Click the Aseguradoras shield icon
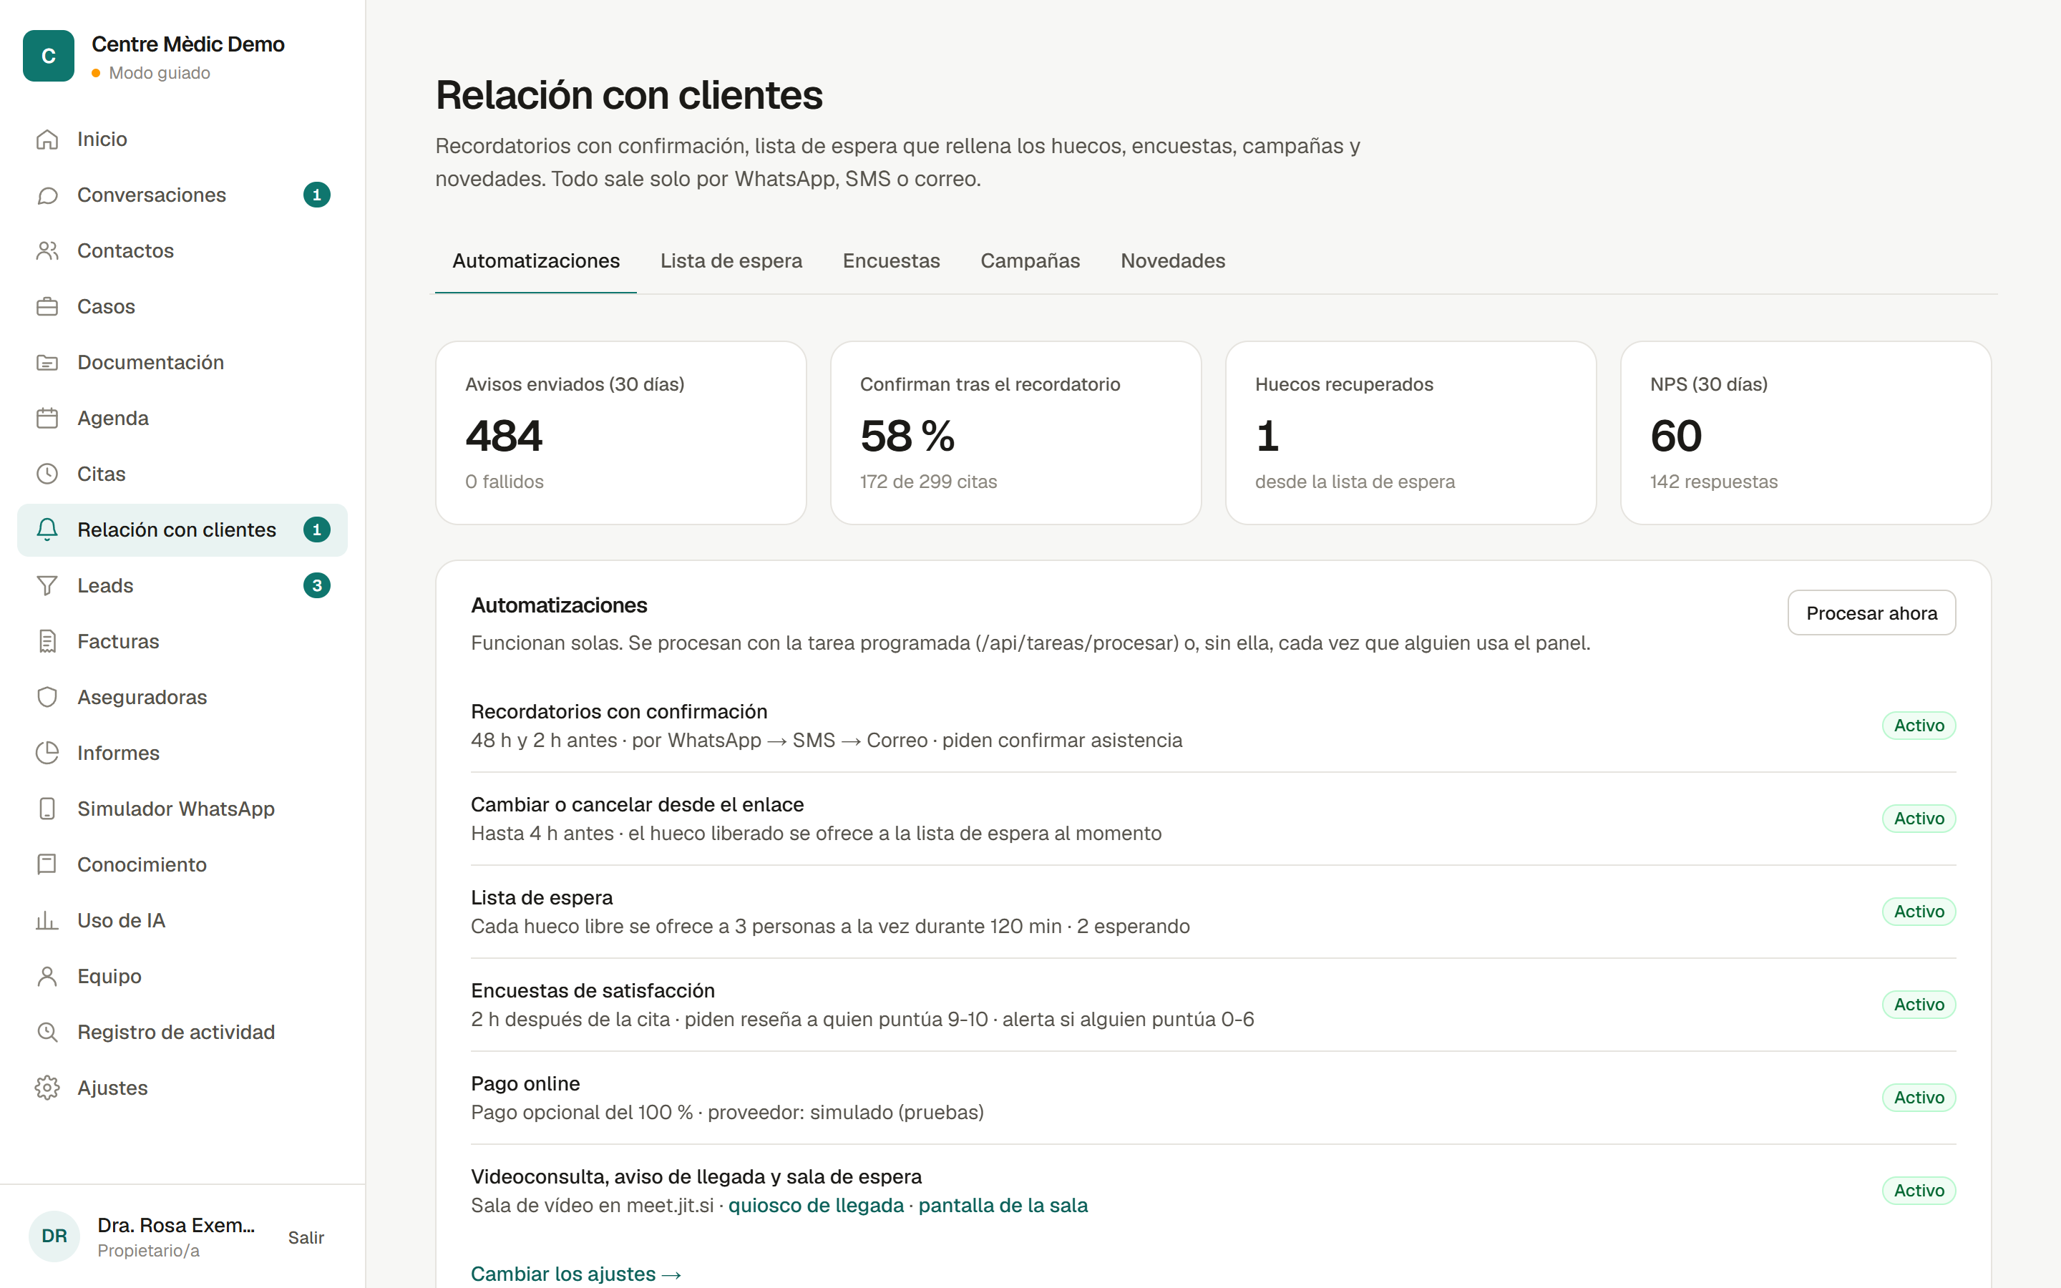2061x1288 pixels. (48, 697)
